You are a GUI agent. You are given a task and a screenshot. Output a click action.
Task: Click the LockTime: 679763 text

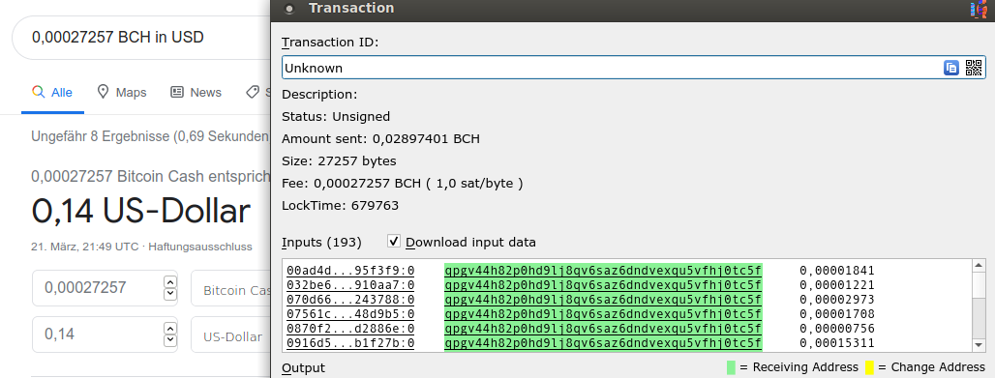point(340,206)
